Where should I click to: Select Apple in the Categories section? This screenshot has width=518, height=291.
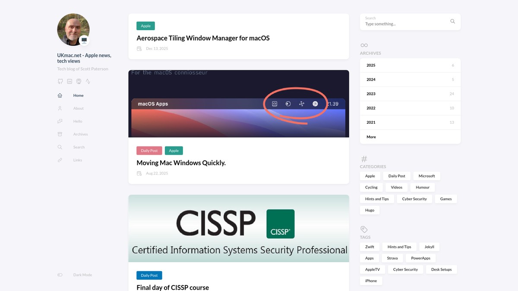370,176
